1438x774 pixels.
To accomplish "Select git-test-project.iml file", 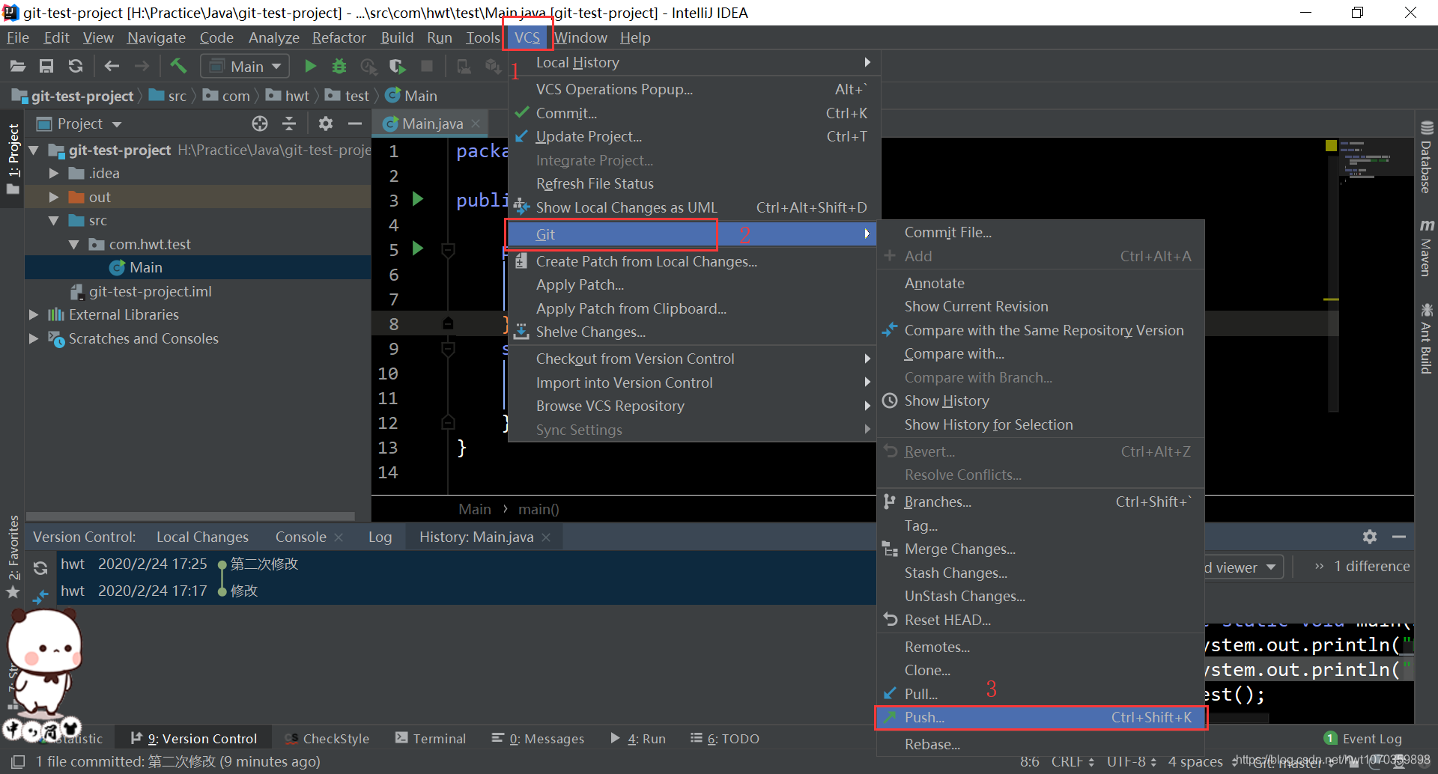I will click(150, 292).
